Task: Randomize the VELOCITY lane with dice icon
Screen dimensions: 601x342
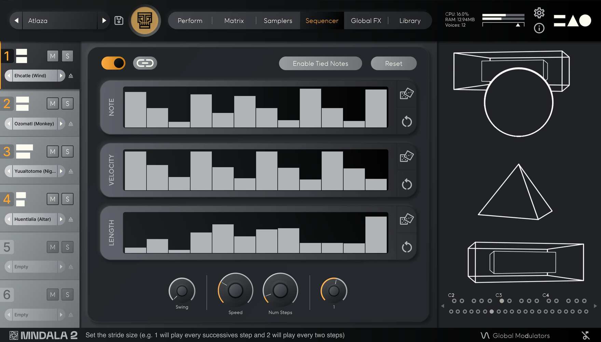Action: coord(407,157)
